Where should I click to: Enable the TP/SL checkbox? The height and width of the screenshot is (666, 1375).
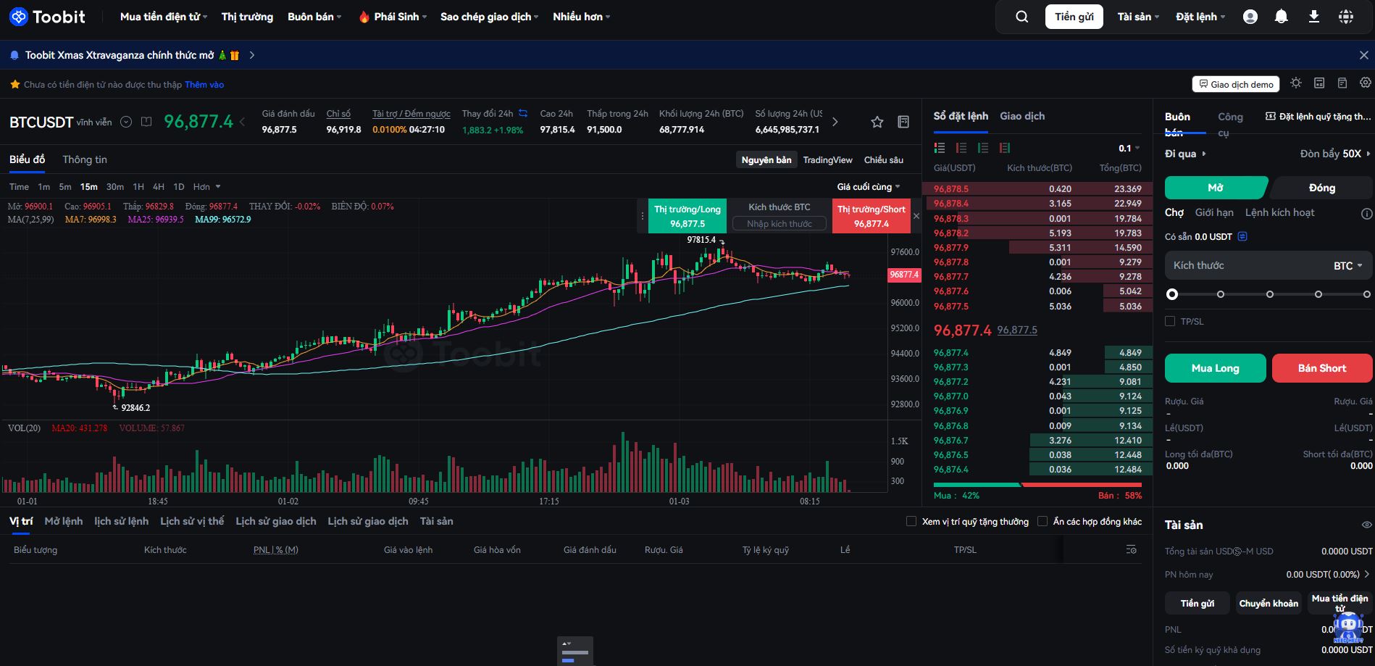click(x=1170, y=321)
